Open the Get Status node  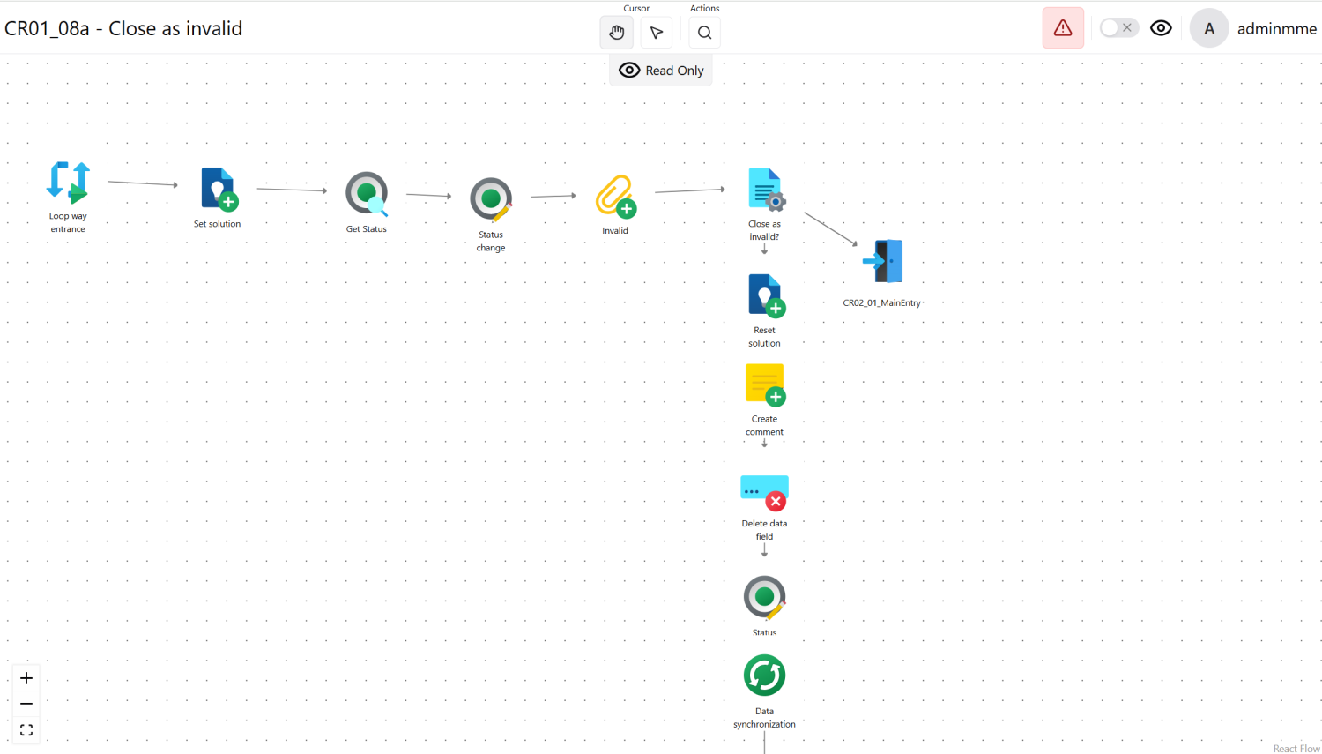(367, 195)
